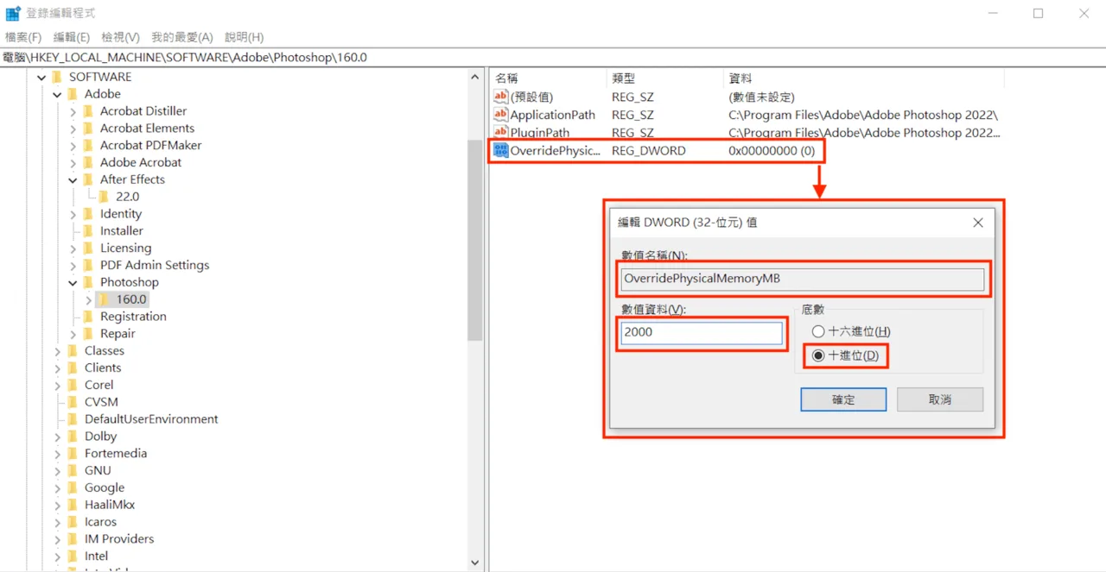
Task: Click the Installer folder icon
Action: coord(88,231)
